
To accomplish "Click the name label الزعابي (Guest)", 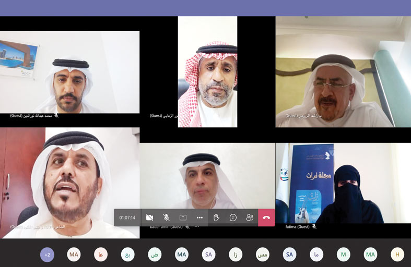I will [x=164, y=115].
